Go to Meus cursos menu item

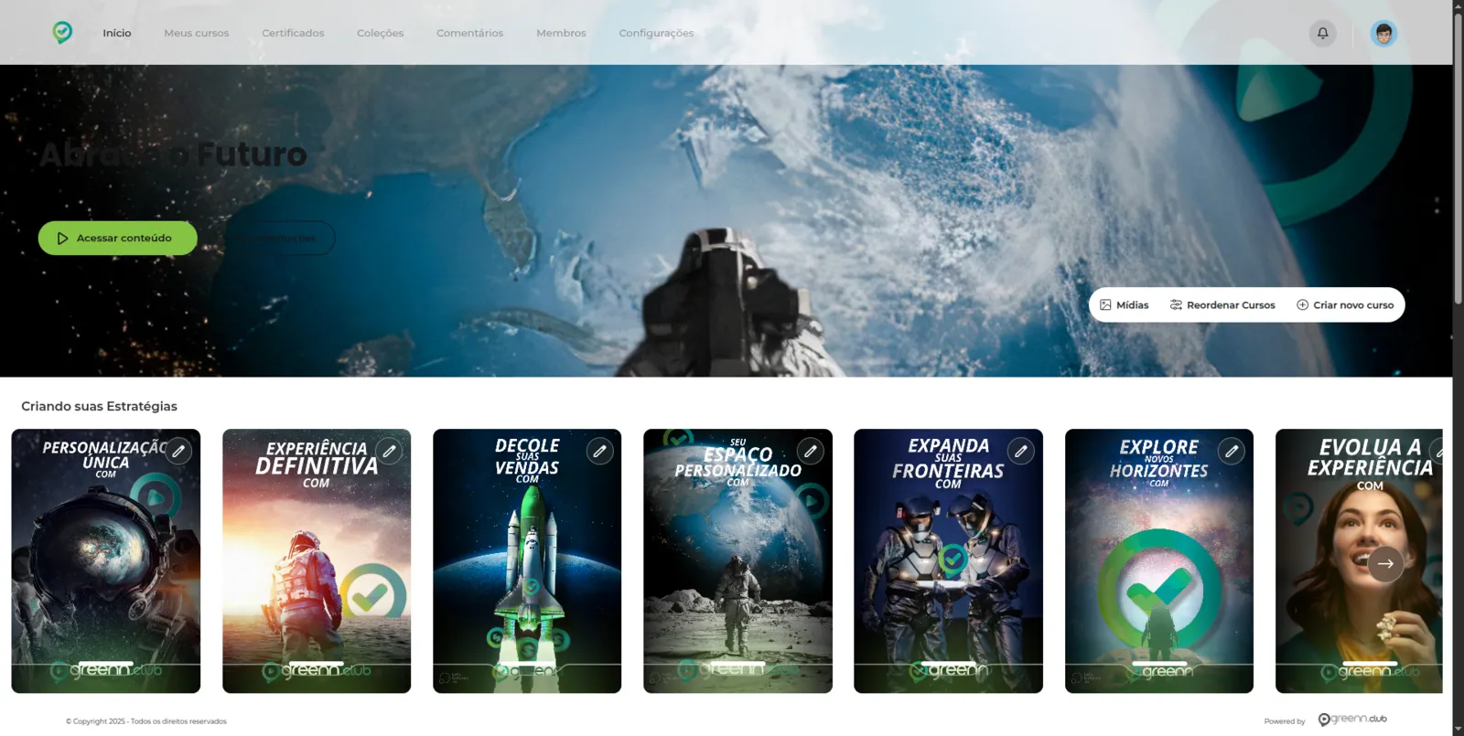197,33
